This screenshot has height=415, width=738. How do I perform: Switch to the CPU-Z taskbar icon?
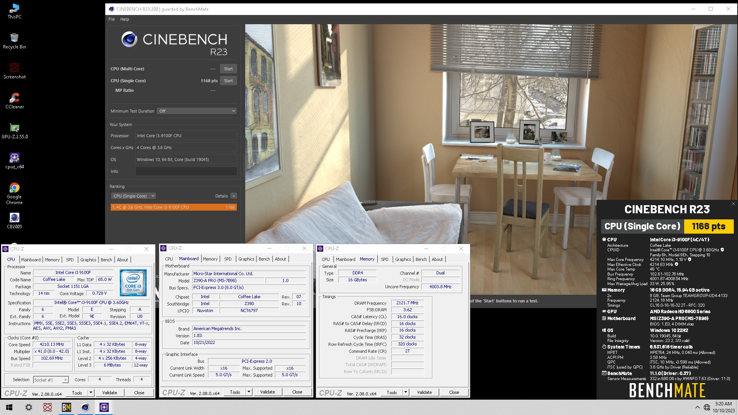pos(104,407)
